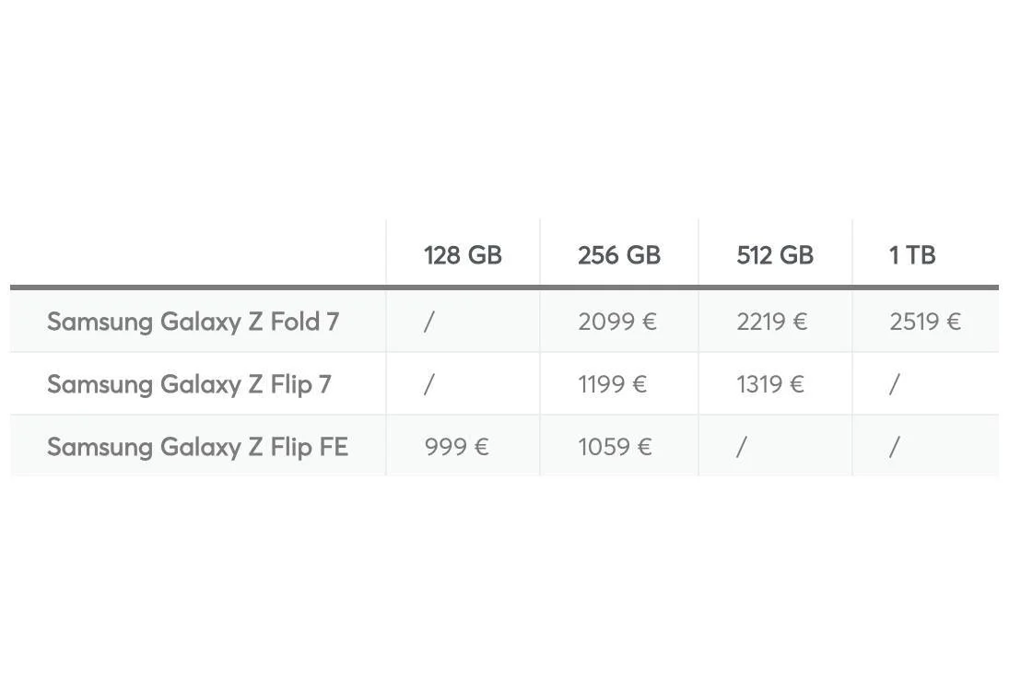Click the Z Flip FE 1 TB slash cell
Viewport: 1021px width, 680px height.
[894, 447]
